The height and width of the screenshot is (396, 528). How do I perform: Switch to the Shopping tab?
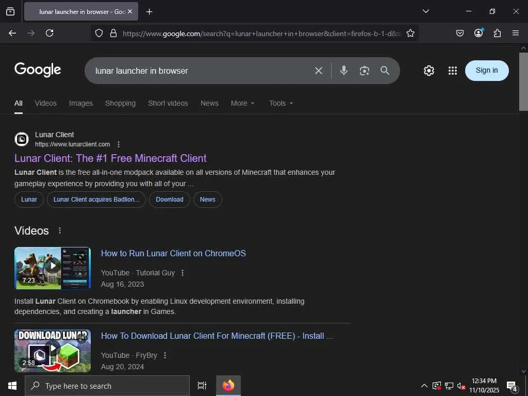click(120, 103)
